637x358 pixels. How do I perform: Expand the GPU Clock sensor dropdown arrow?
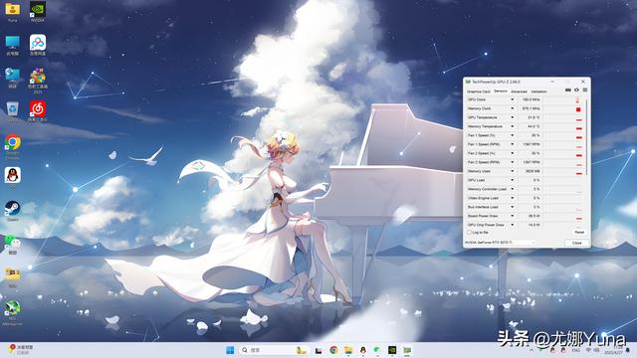[x=512, y=99]
